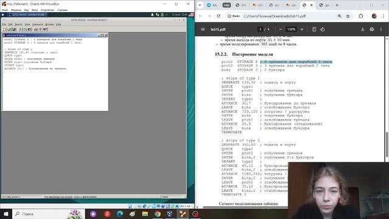
Task: Open Google Chrome from taskbar
Action: (157, 214)
